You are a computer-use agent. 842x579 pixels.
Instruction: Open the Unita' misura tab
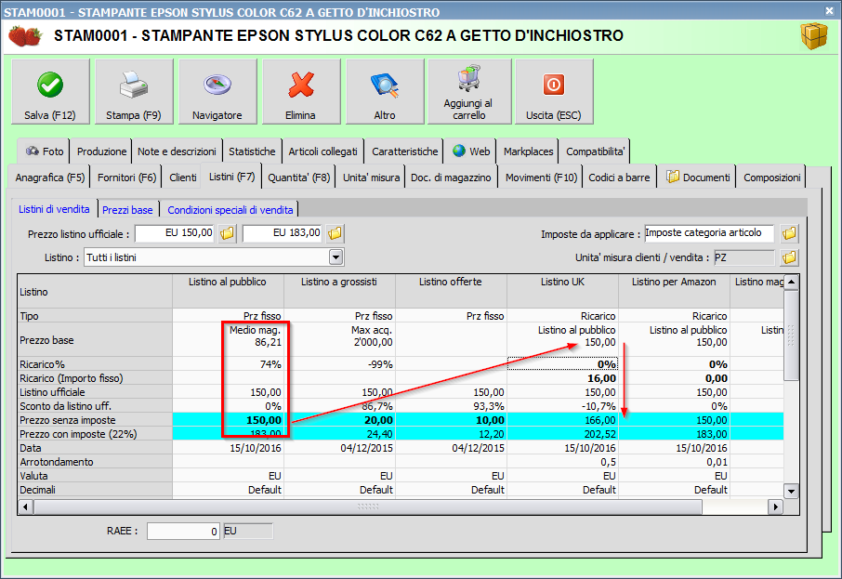371,178
